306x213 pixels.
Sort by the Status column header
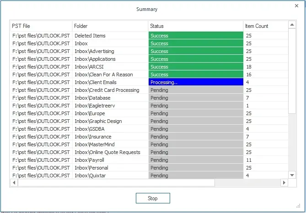point(196,26)
